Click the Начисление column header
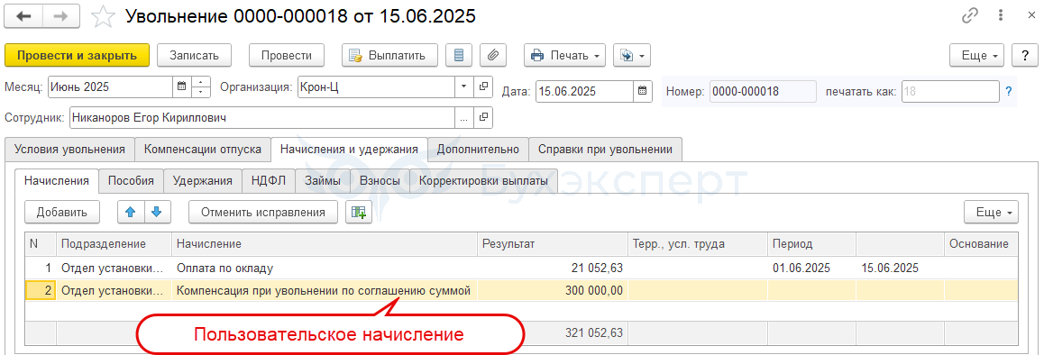 [x=325, y=244]
